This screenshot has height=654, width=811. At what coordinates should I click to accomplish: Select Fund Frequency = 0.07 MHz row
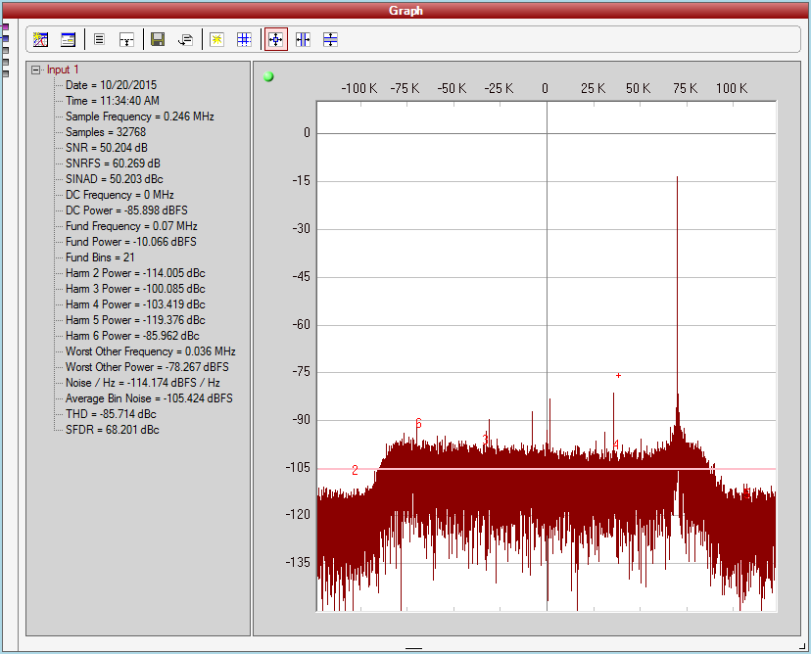click(x=131, y=226)
